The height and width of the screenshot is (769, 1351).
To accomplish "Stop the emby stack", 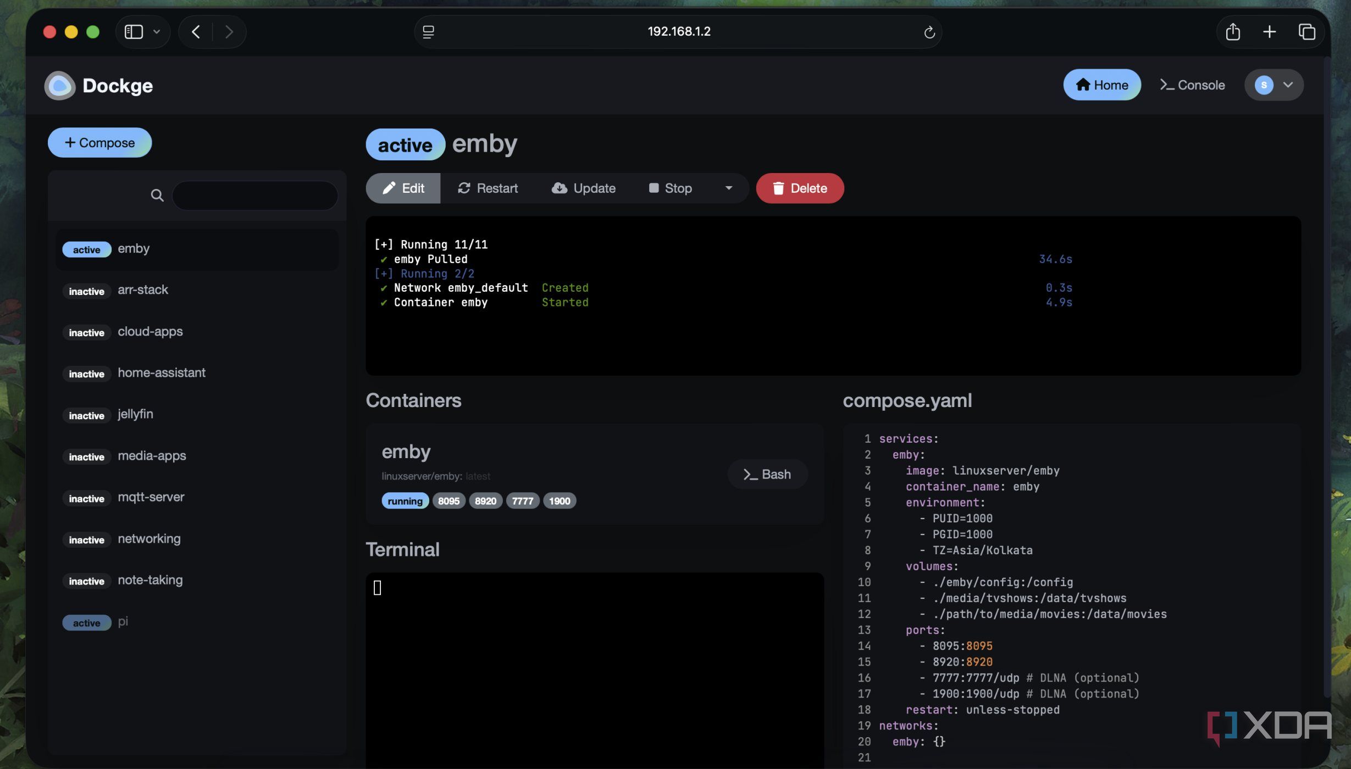I will tap(670, 188).
